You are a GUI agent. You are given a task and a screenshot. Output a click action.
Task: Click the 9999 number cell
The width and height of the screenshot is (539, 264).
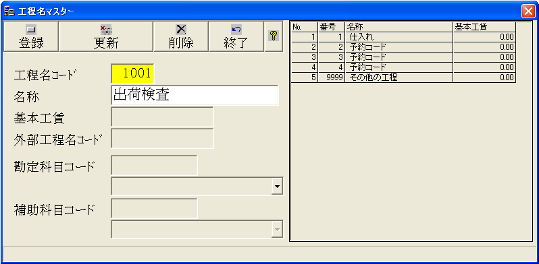pos(332,77)
